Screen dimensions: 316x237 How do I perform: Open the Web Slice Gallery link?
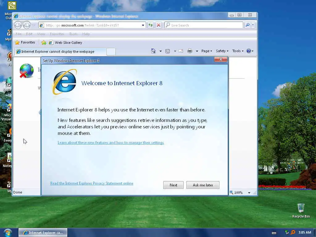coord(66,43)
